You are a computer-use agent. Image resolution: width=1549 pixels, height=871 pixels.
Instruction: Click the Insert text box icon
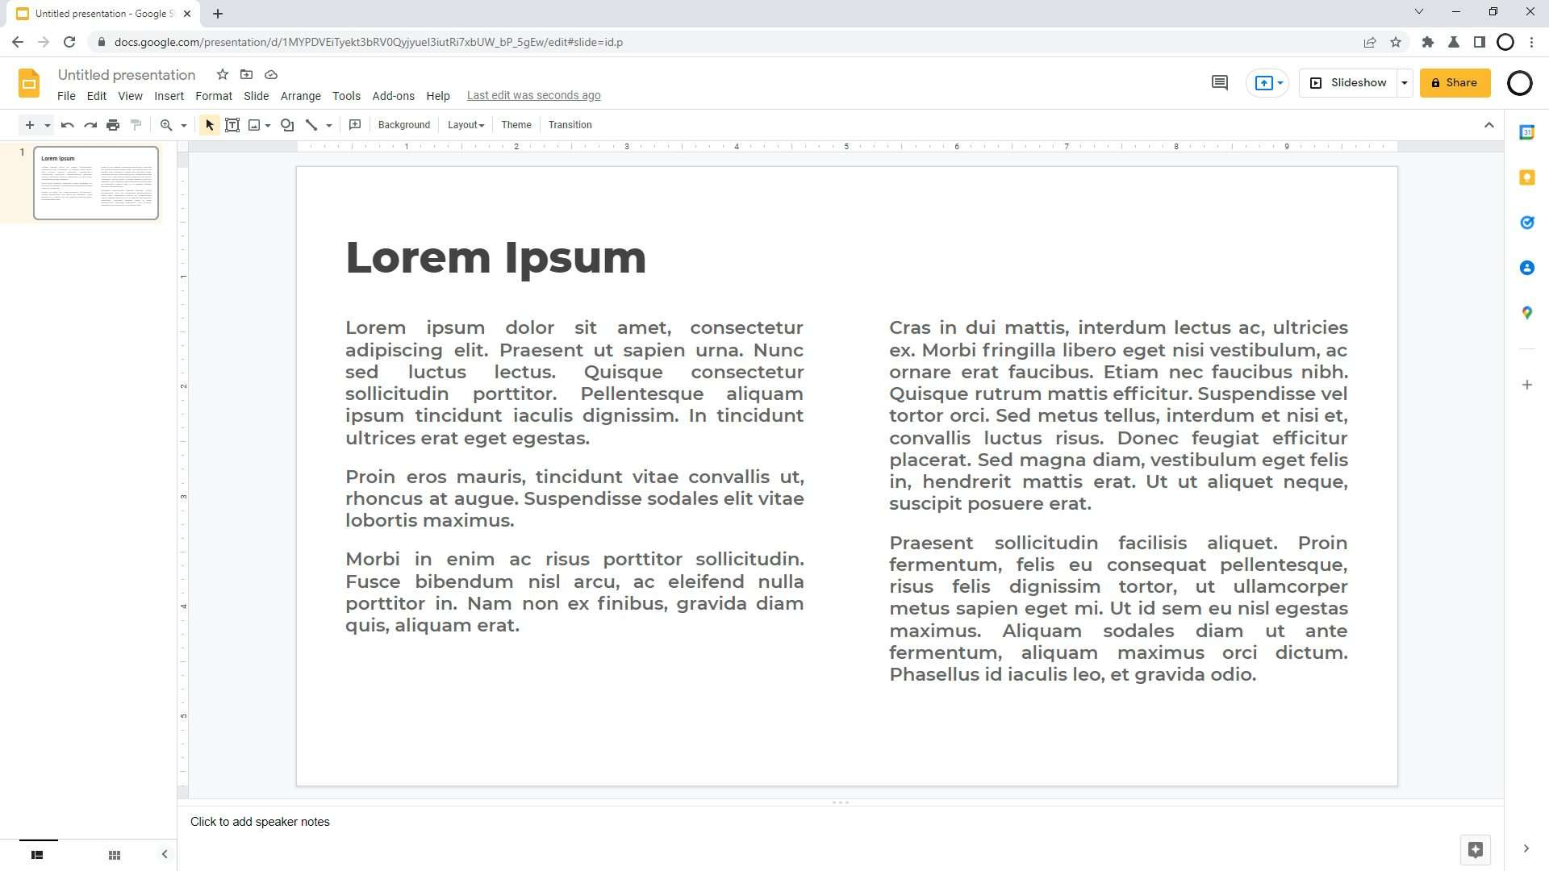(232, 126)
